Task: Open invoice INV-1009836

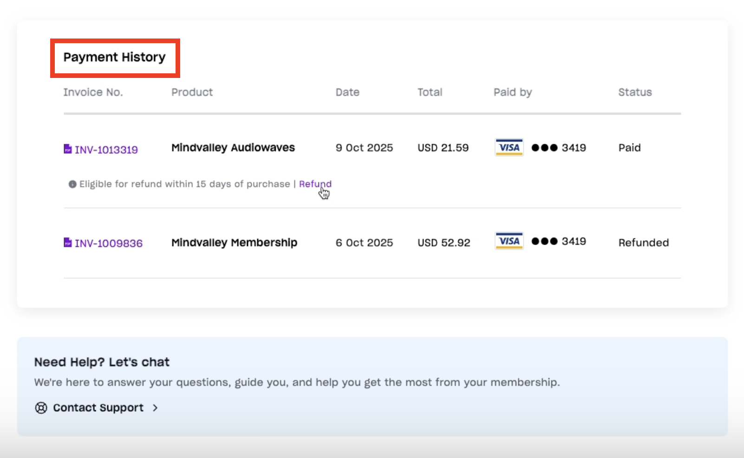Action: click(110, 243)
